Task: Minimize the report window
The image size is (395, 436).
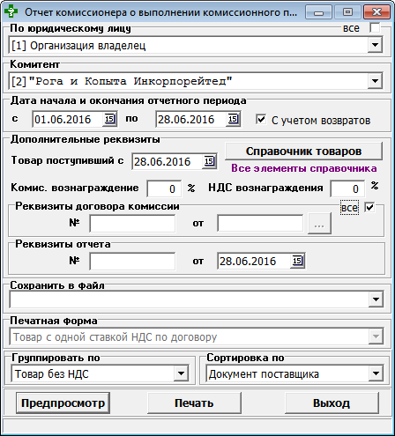Action: [318, 12]
